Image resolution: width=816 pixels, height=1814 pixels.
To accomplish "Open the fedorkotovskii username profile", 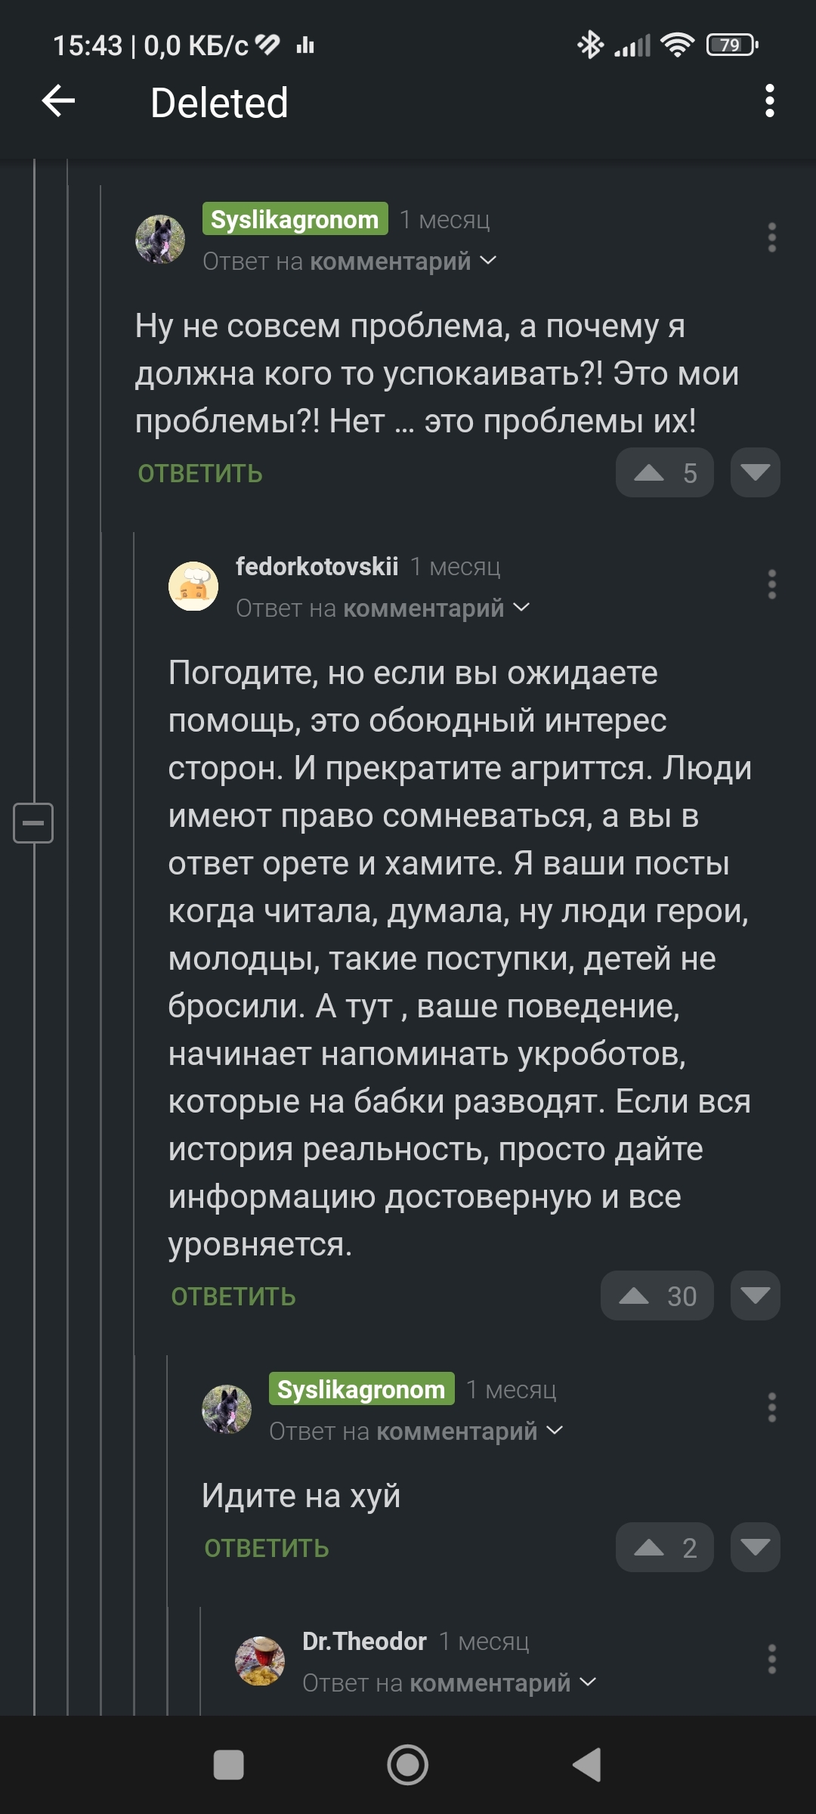I will (x=317, y=566).
